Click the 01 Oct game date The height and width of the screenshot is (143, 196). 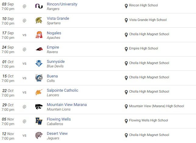8,62
